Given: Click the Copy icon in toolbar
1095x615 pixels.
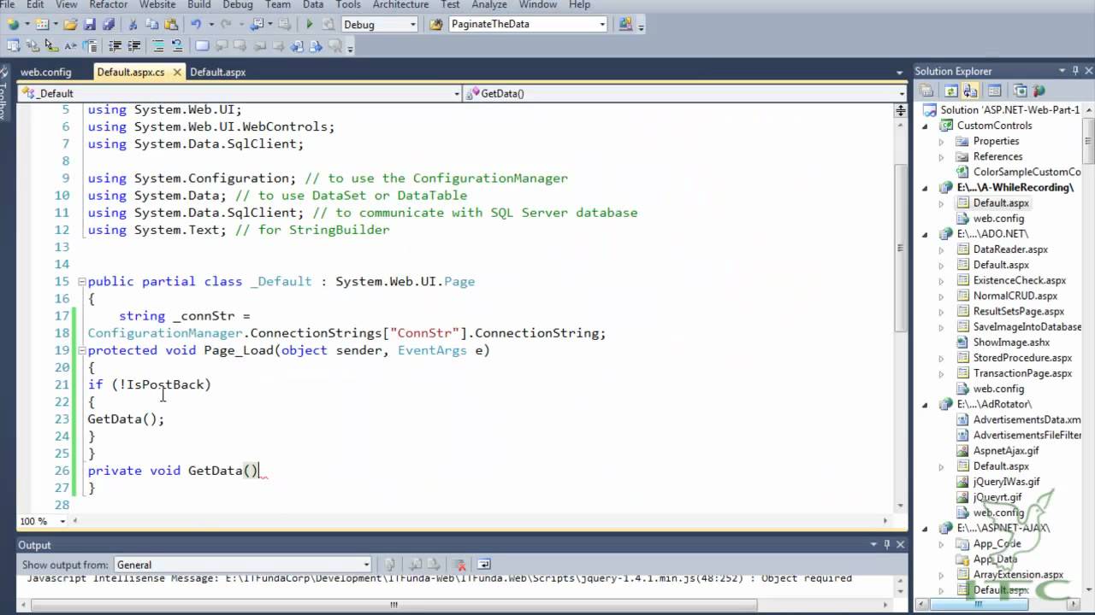Looking at the screenshot, I should tap(152, 24).
